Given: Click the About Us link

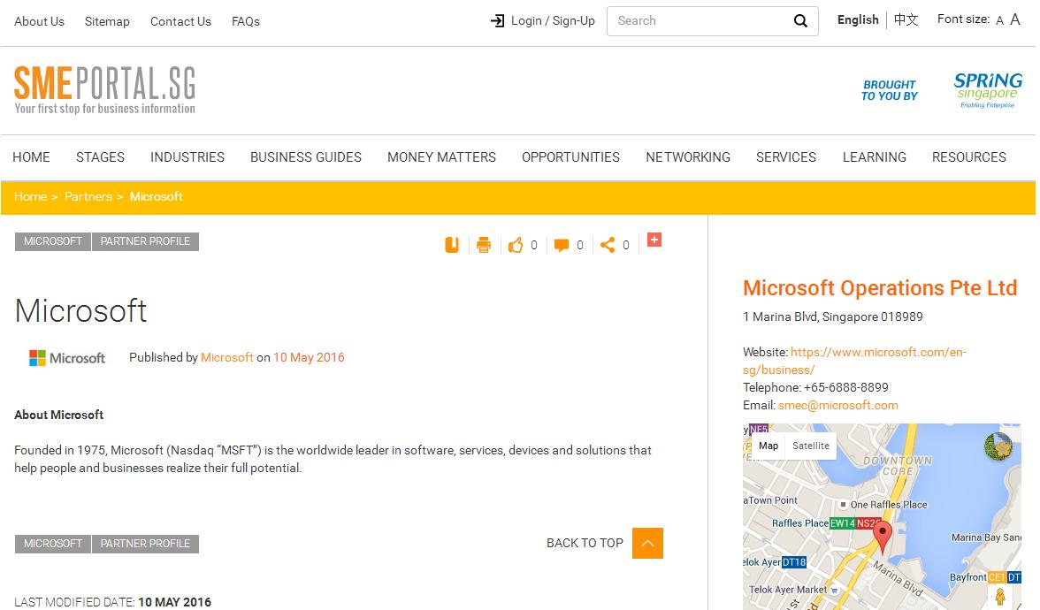Looking at the screenshot, I should click(x=39, y=21).
